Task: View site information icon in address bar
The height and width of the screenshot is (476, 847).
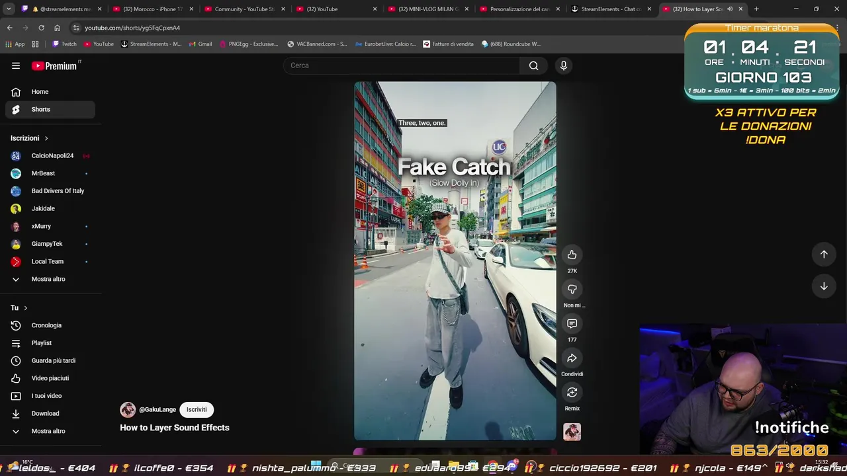Action: click(76, 28)
